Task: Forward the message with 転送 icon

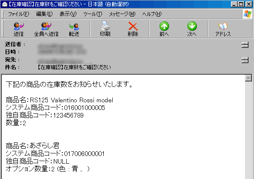Action: (x=74, y=29)
